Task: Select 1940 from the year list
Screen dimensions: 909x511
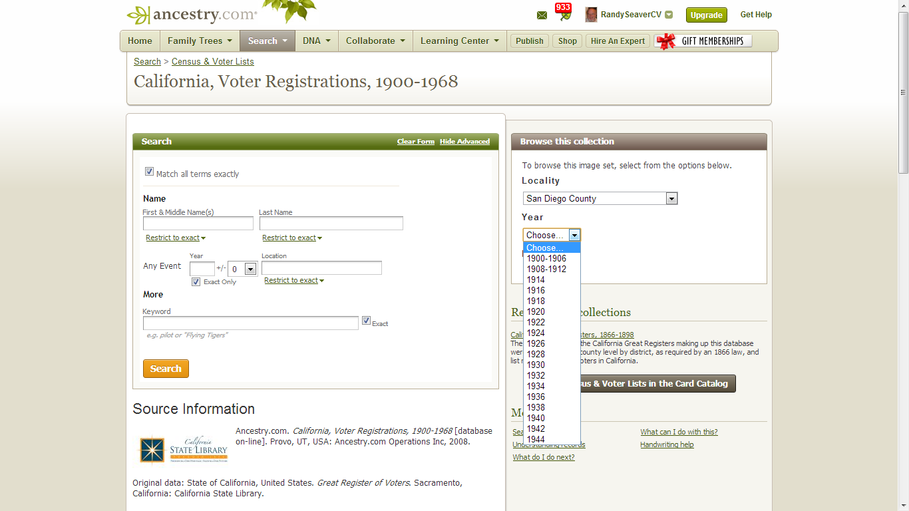Action: pos(552,418)
